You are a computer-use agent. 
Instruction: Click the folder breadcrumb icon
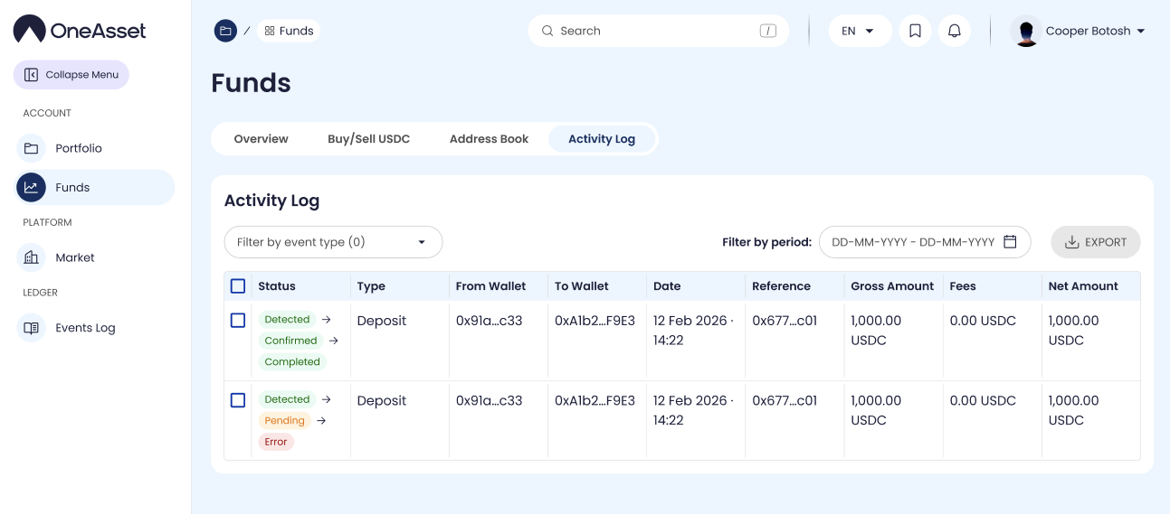[x=225, y=31]
